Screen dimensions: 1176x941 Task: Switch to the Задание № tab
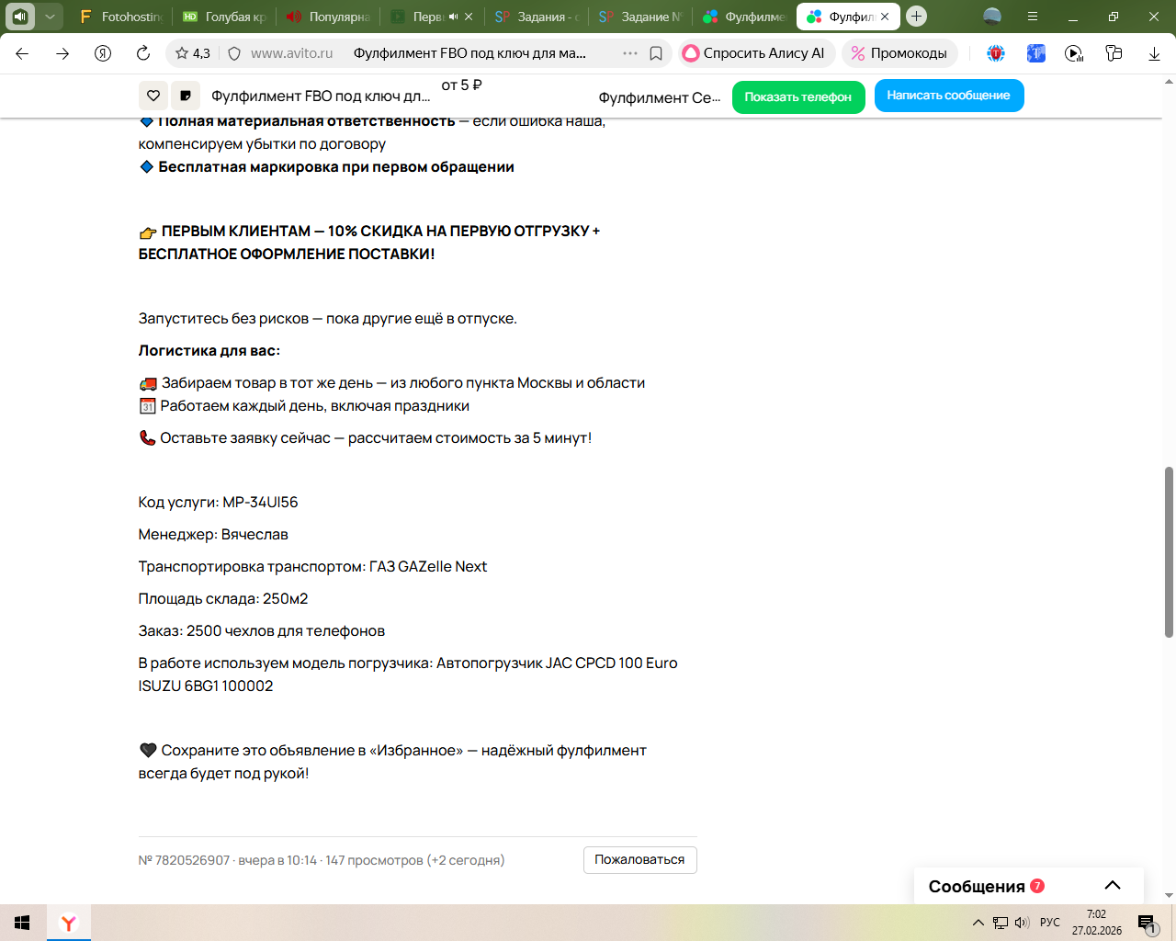click(x=639, y=17)
